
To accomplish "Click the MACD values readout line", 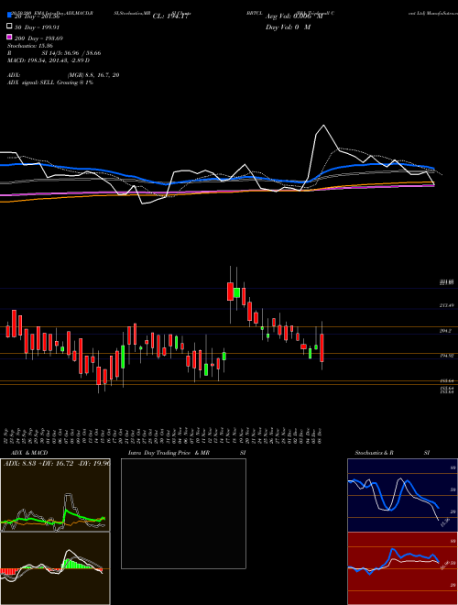I will coord(49,60).
